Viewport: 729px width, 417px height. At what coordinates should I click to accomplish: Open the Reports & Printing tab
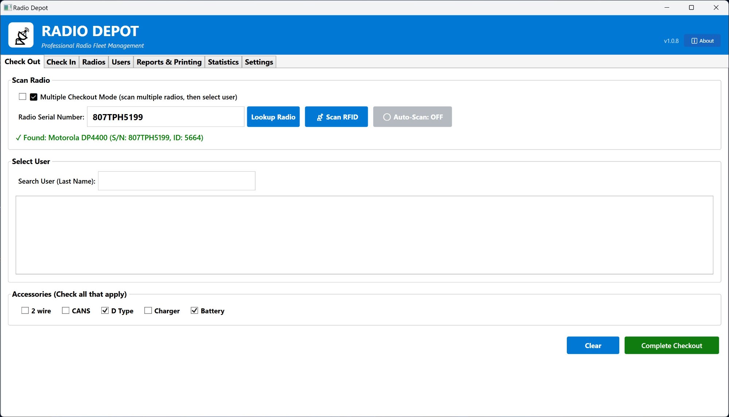pos(169,62)
